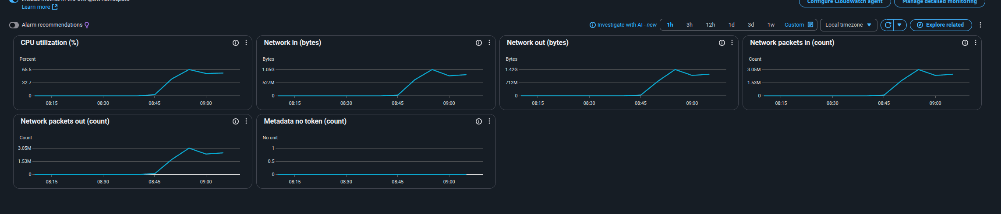Click the refresh metrics icon
This screenshot has height=214, width=1001.
point(888,25)
